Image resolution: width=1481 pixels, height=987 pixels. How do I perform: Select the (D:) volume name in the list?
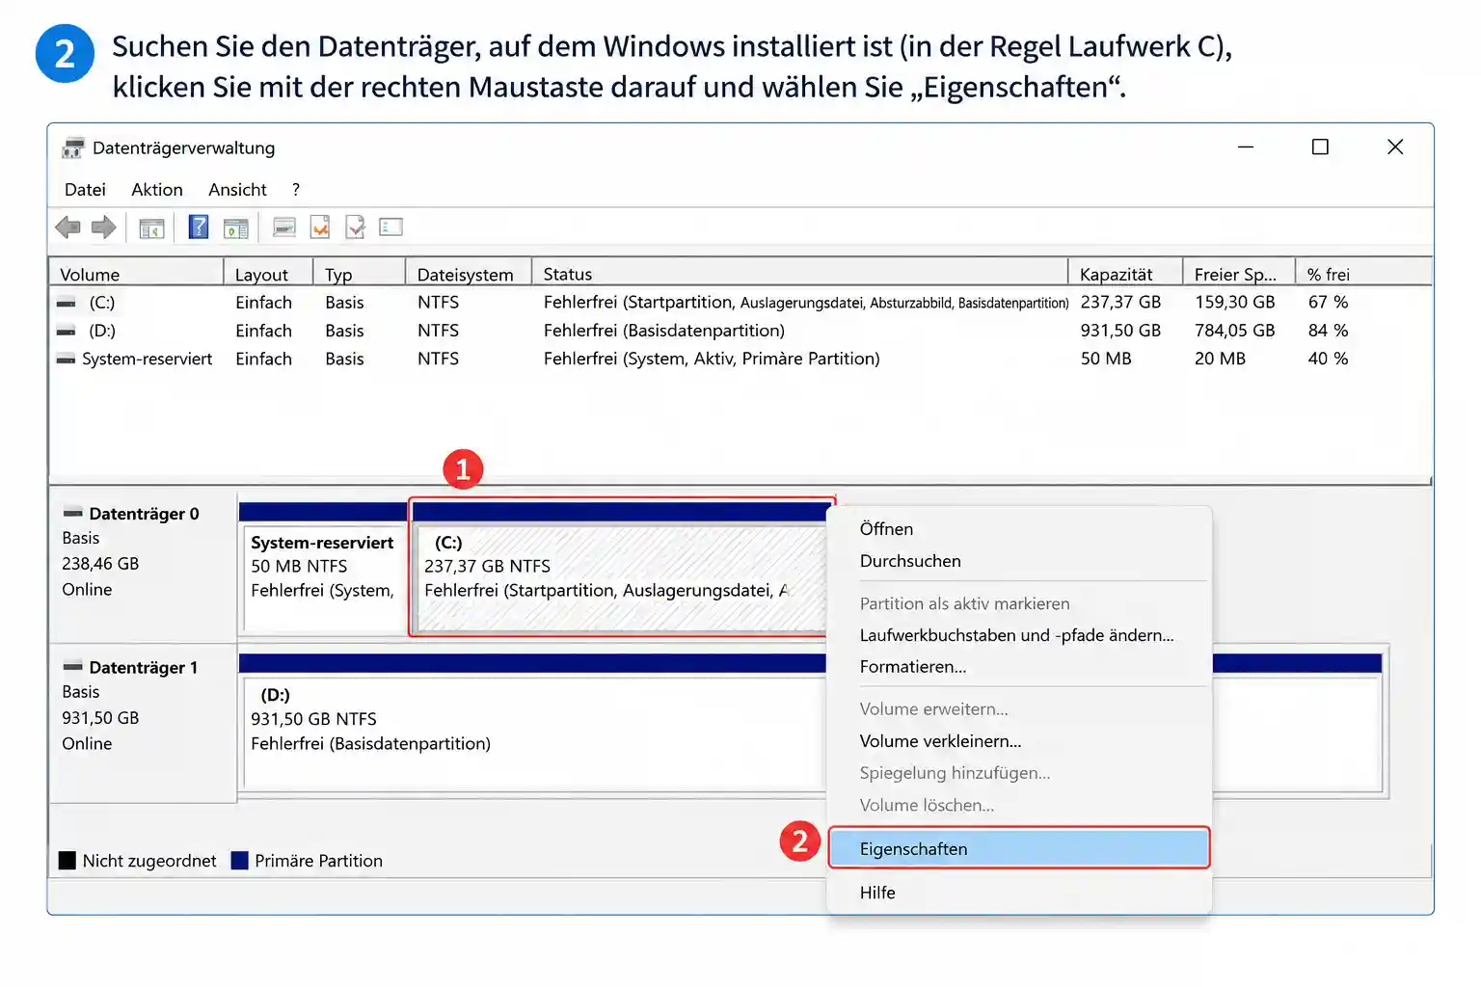102,331
